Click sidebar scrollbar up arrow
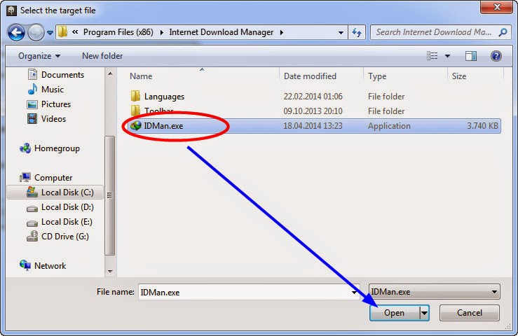 pyautogui.click(x=110, y=73)
